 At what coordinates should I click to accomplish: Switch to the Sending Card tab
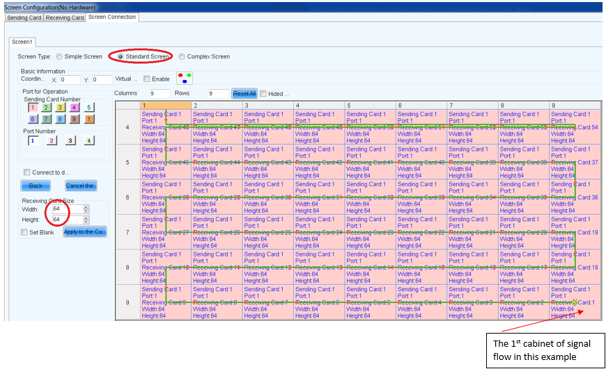tap(24, 17)
